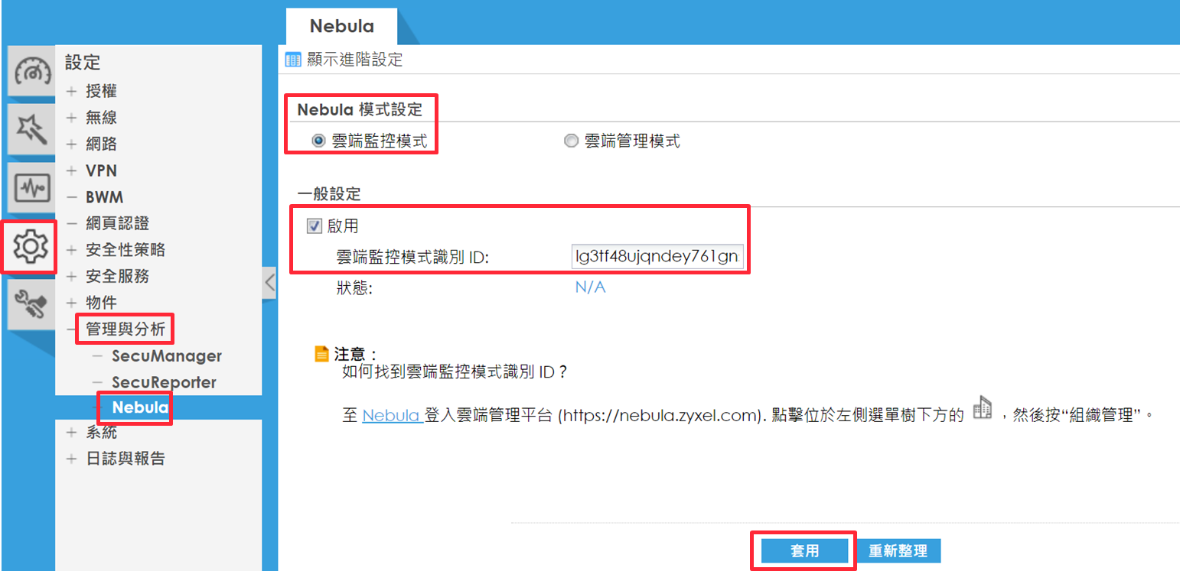Click the organization building icon in note
This screenshot has width=1180, height=571.
click(982, 408)
